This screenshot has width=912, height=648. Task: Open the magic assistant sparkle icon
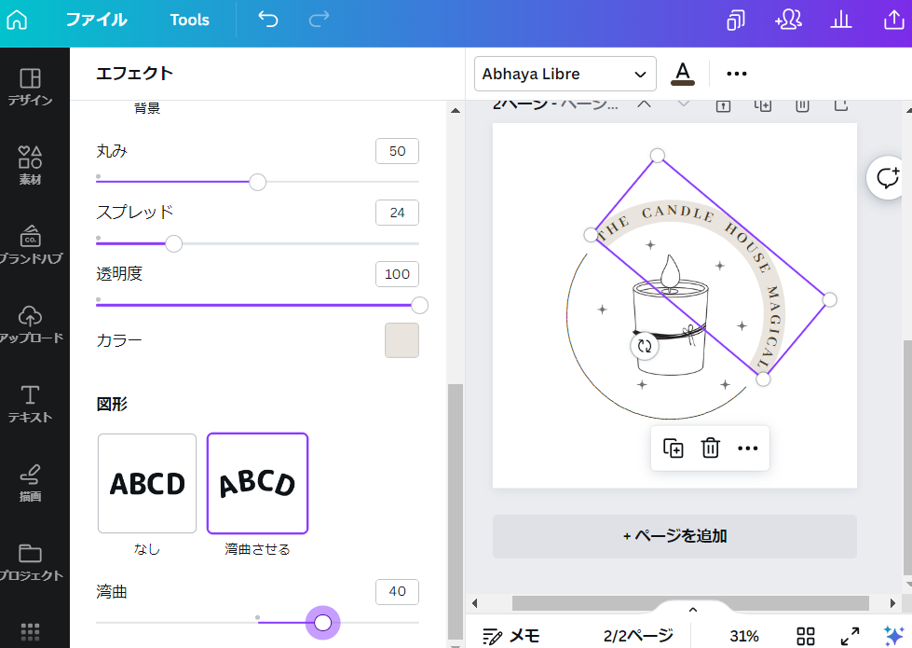(x=893, y=636)
